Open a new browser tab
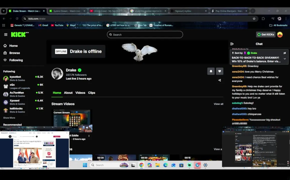Screen dimensions: 290x180 (x=253, y=11)
